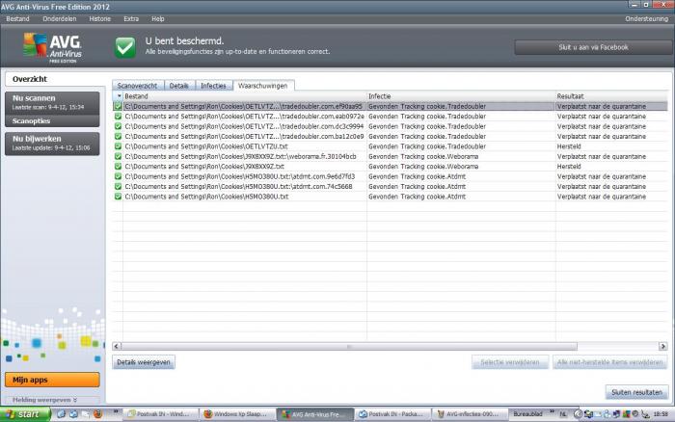This screenshot has width=675, height=422.
Task: Sort by the Resultaat column header
Action: pos(611,96)
